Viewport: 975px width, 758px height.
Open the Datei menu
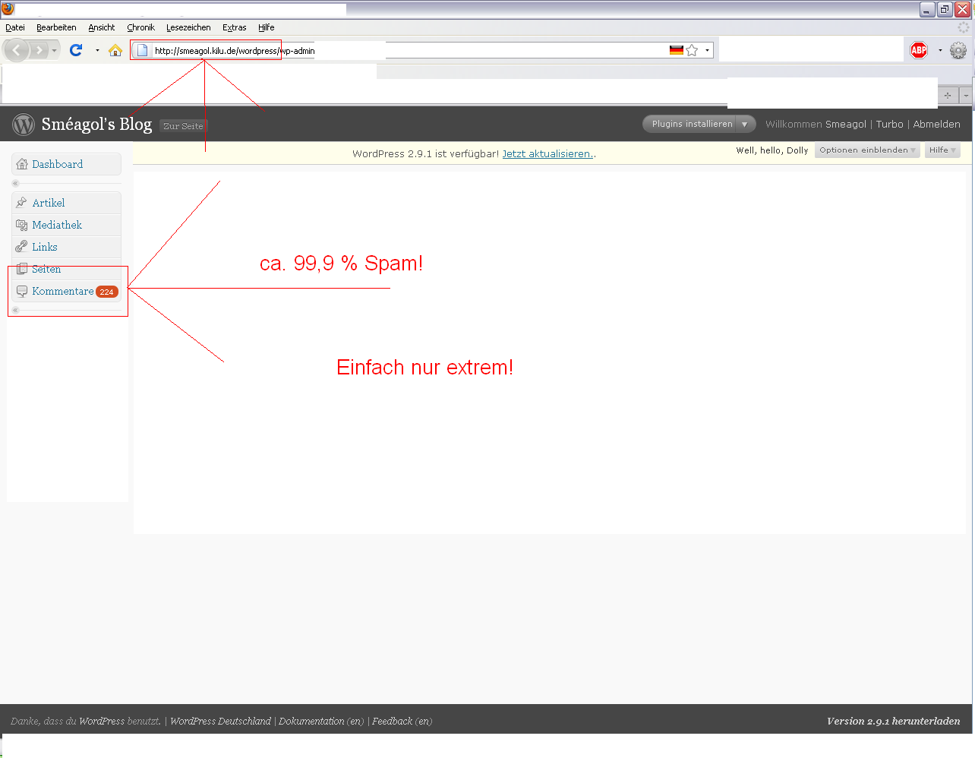tap(15, 27)
